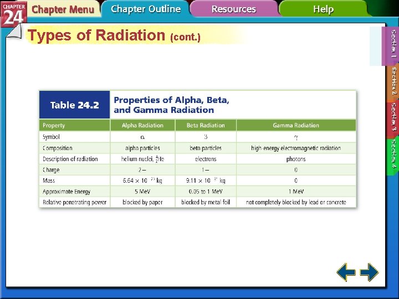
Task: Click the alpha symbol cell
Action: (x=142, y=137)
